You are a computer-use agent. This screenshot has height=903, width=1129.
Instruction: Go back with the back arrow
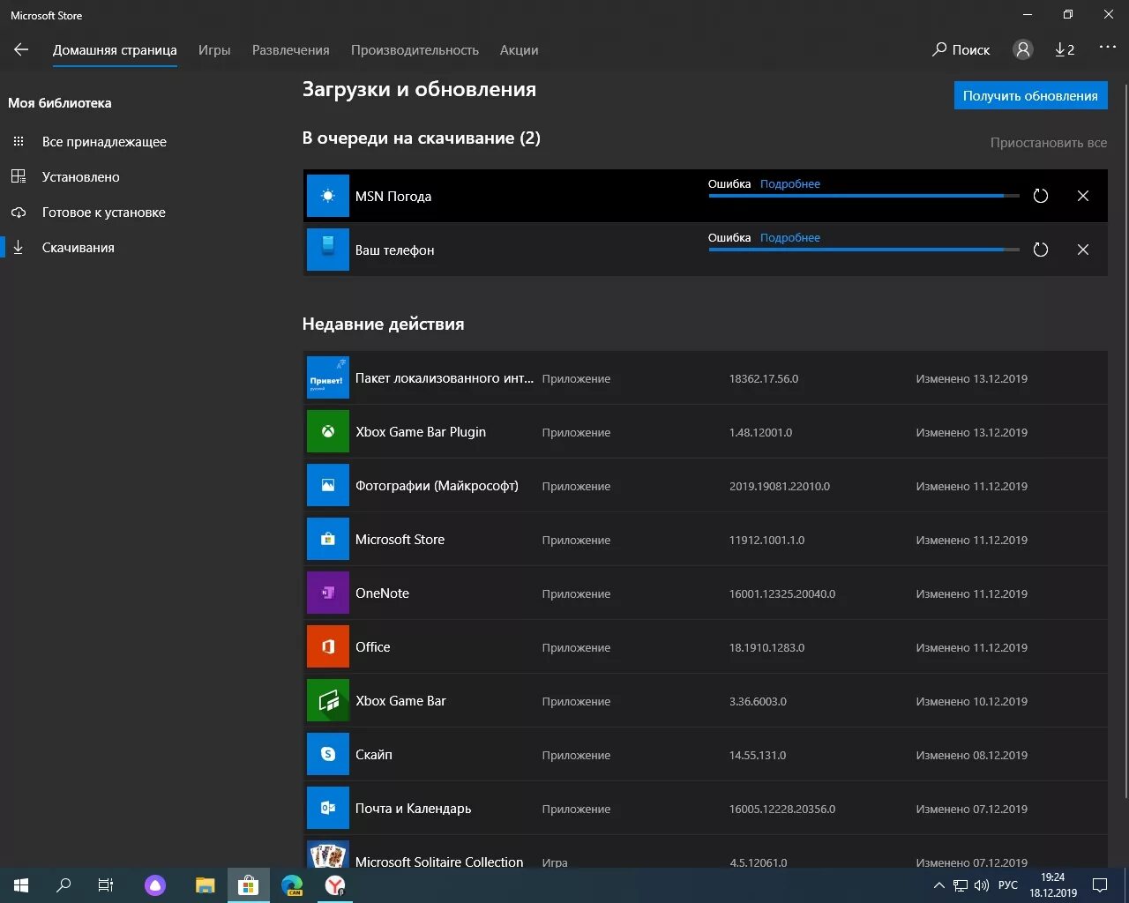coord(21,49)
